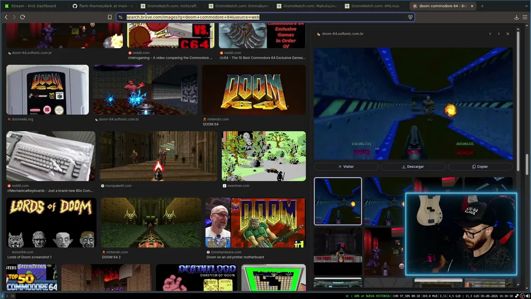This screenshot has width=531, height=299.
Task: Click the main page vertical scrollbar
Action: (x=527, y=164)
